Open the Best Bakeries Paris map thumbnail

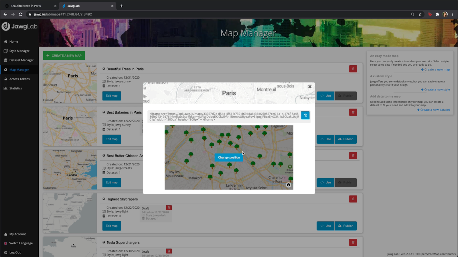click(70, 126)
